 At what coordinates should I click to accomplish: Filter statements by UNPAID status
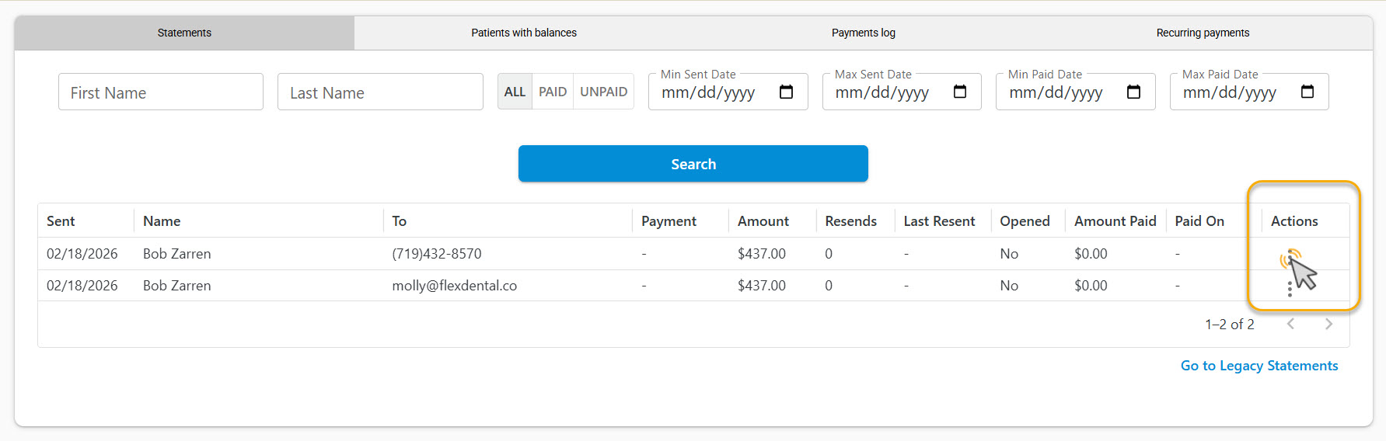point(603,92)
